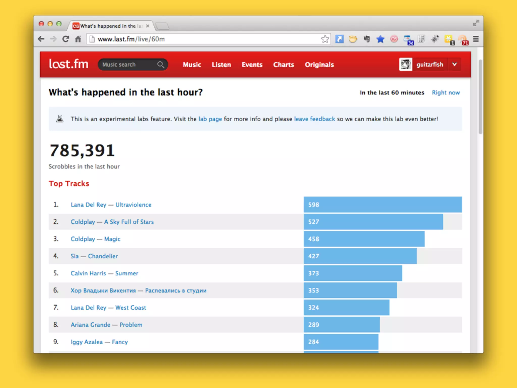The height and width of the screenshot is (388, 517).
Task: Click the browser back arrow
Action: pos(41,39)
